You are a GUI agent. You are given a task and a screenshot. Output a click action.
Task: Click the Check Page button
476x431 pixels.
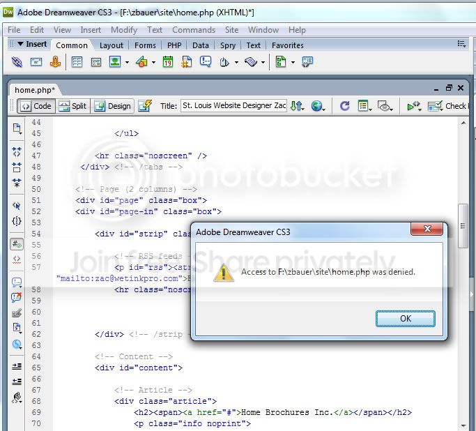pos(447,106)
